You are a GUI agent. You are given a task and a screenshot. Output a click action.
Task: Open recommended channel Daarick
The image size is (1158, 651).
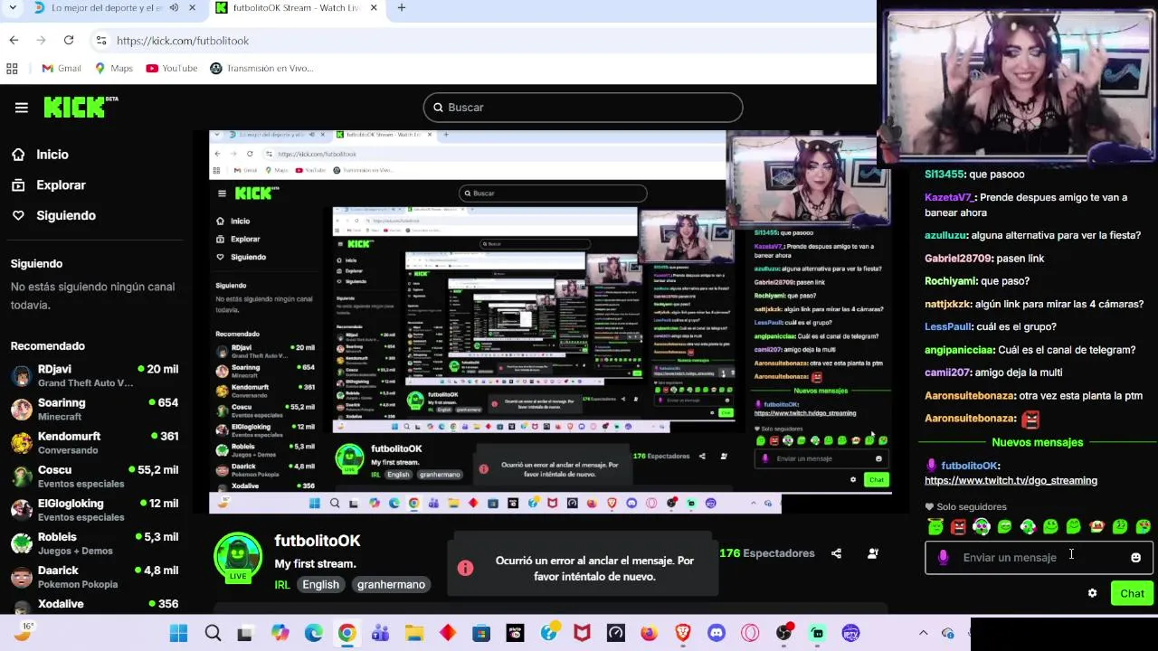pyautogui.click(x=94, y=577)
